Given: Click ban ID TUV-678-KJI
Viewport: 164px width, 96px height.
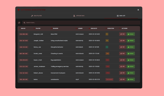Looking at the screenshot, I should [24, 60].
